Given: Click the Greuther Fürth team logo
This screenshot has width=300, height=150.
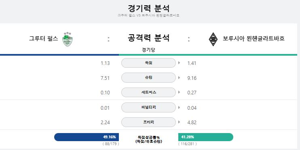Looking at the screenshot, I should (x=68, y=39).
